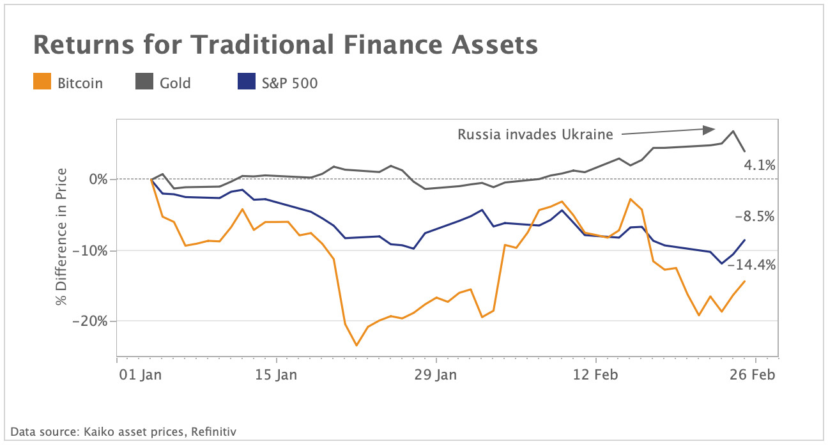This screenshot has height=446, width=828.
Task: Click the blue S&P 500 legend swatch
Action: tap(246, 82)
